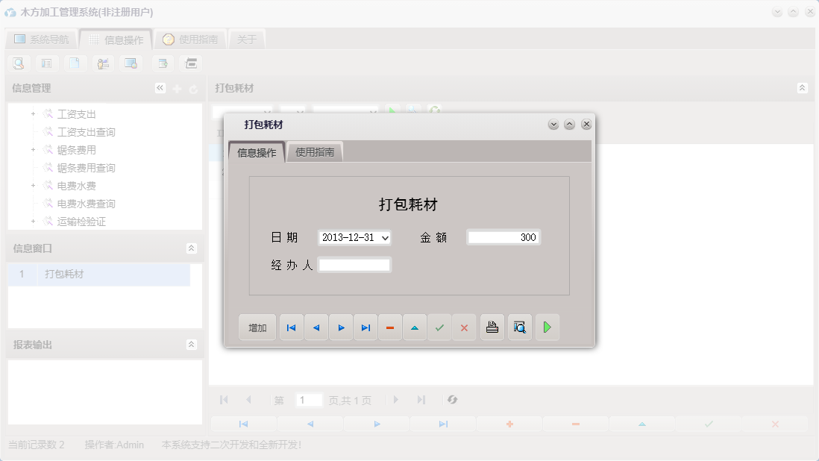Open print preview icon next to printer icon

(x=520, y=327)
